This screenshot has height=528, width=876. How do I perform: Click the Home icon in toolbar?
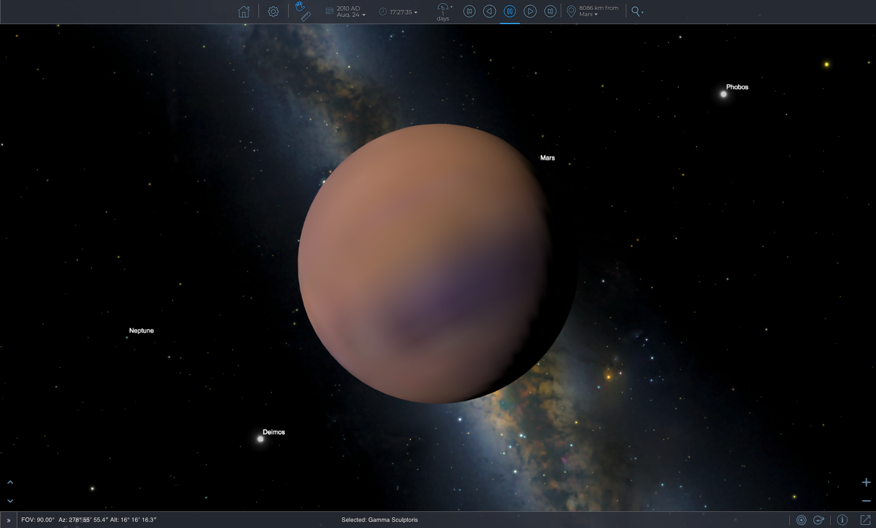243,12
